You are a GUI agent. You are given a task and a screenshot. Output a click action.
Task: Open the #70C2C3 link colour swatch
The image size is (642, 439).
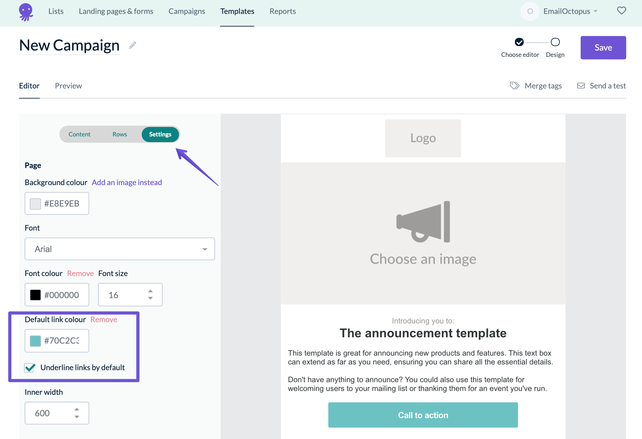tap(35, 340)
